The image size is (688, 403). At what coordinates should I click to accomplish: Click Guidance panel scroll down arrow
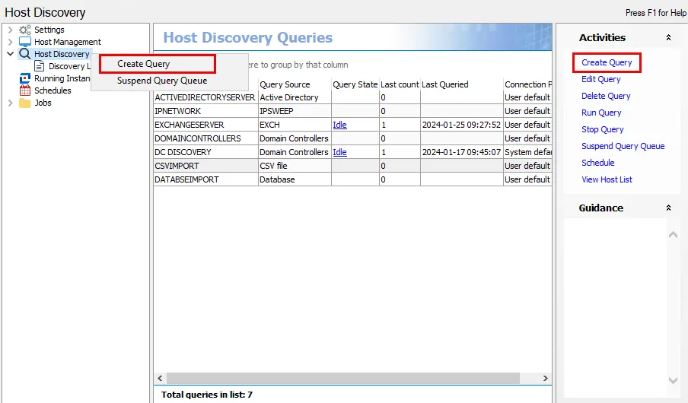(x=673, y=380)
